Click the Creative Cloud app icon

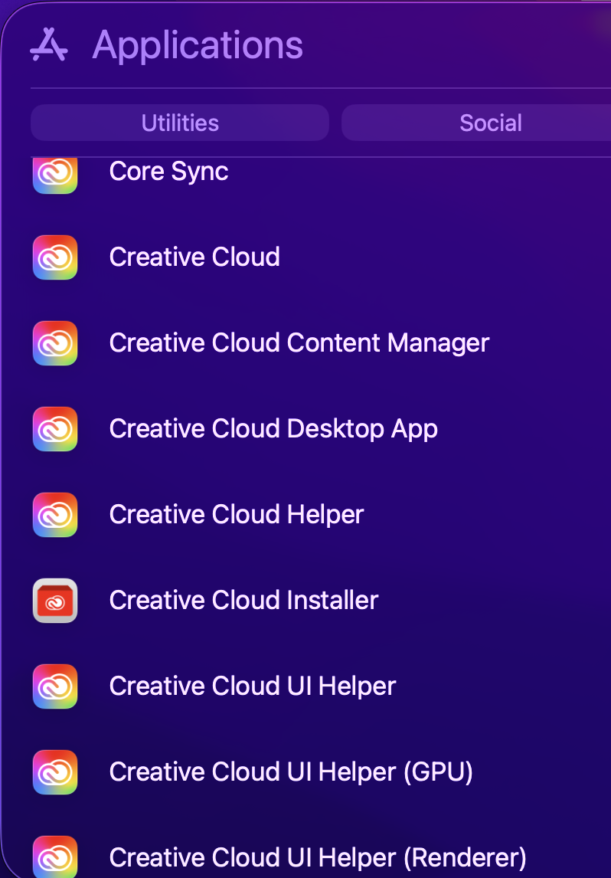[55, 257]
